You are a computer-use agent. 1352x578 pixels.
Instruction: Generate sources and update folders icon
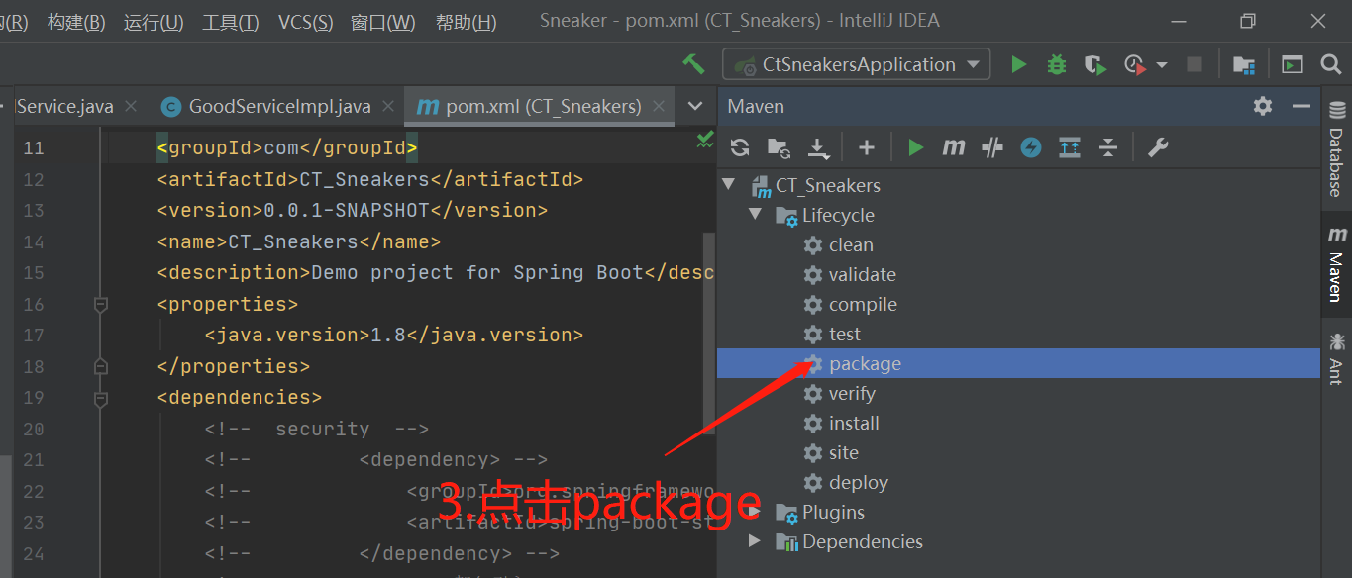pyautogui.click(x=779, y=147)
